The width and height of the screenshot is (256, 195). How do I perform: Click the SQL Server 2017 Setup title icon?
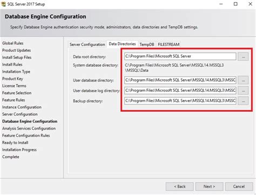[x=3, y=4]
